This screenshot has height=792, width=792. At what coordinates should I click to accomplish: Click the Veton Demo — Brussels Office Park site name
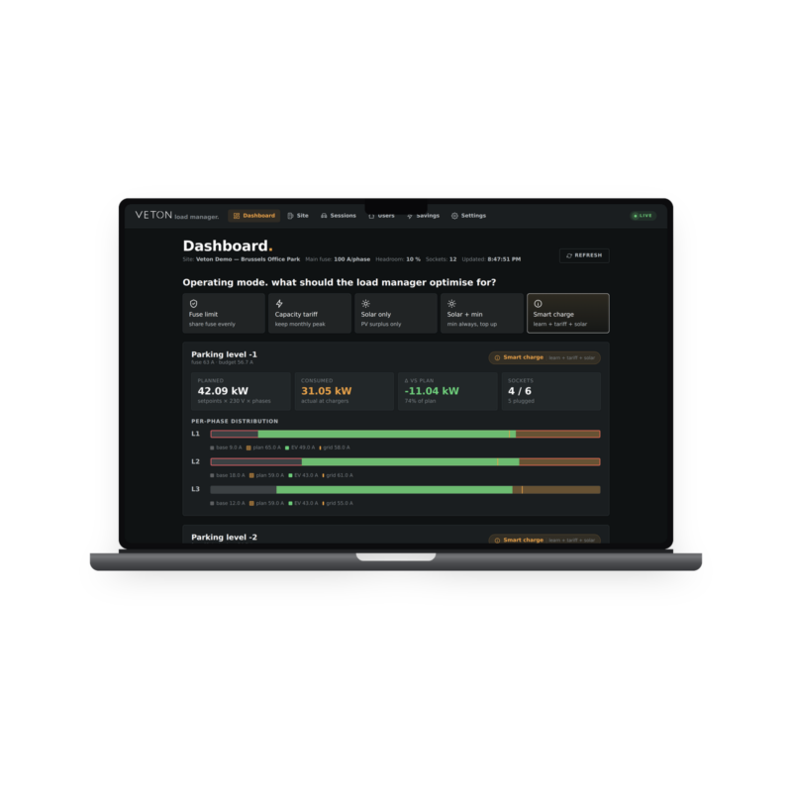(248, 259)
